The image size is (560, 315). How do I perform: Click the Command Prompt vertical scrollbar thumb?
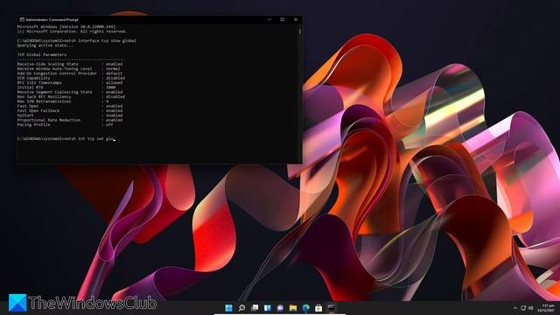tap(299, 31)
